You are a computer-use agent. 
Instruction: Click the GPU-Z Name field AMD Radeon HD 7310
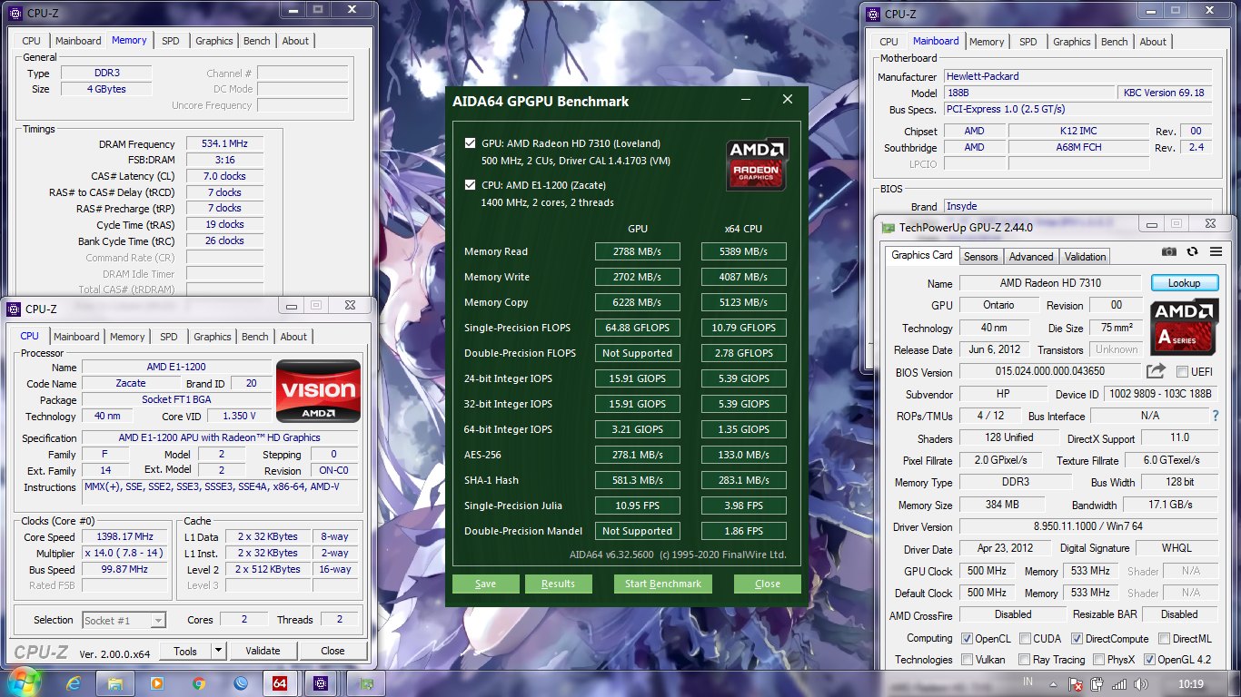[x=1049, y=283]
